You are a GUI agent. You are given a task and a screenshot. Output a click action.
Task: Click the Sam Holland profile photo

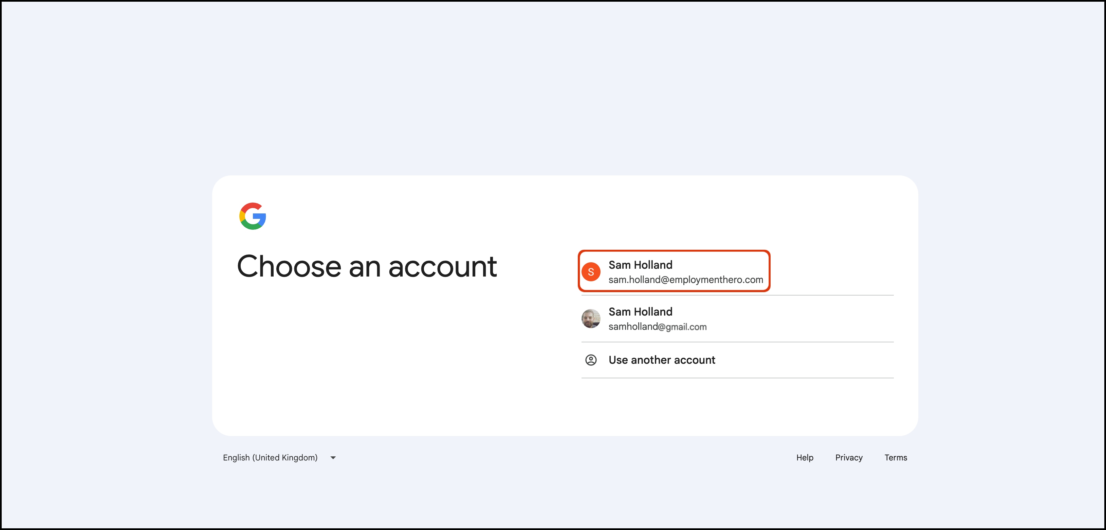(x=591, y=318)
